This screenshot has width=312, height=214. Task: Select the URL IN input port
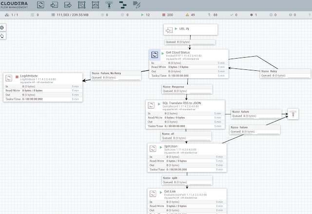click(190, 29)
